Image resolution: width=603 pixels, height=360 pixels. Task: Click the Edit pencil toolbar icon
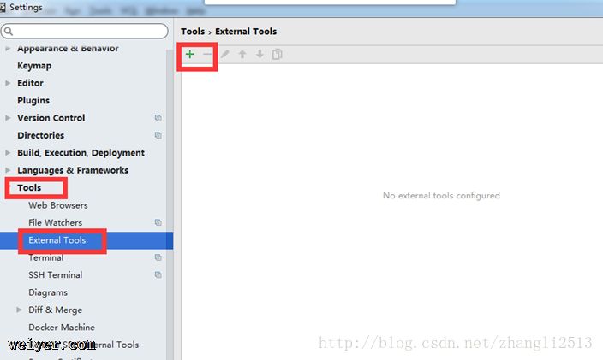225,54
